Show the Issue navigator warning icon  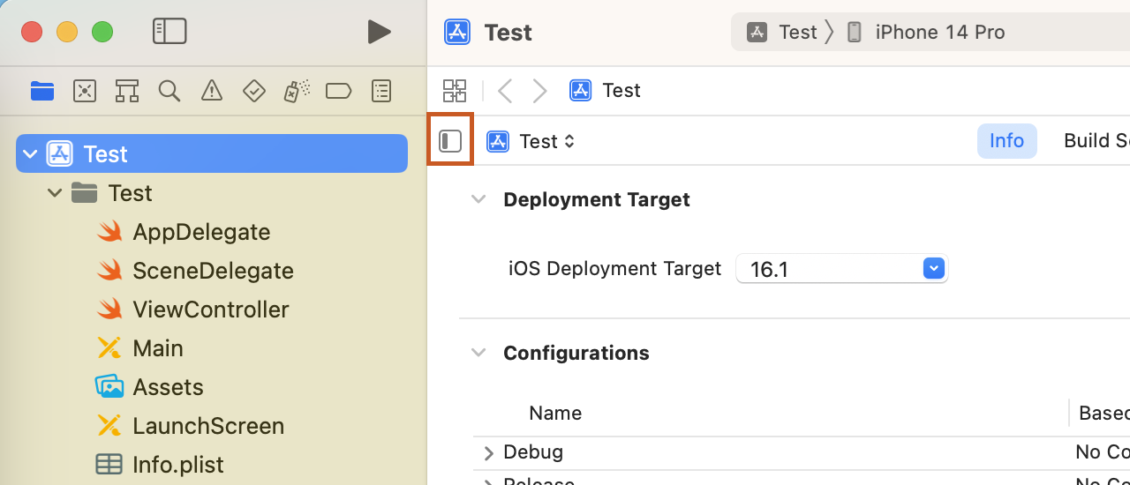click(212, 91)
